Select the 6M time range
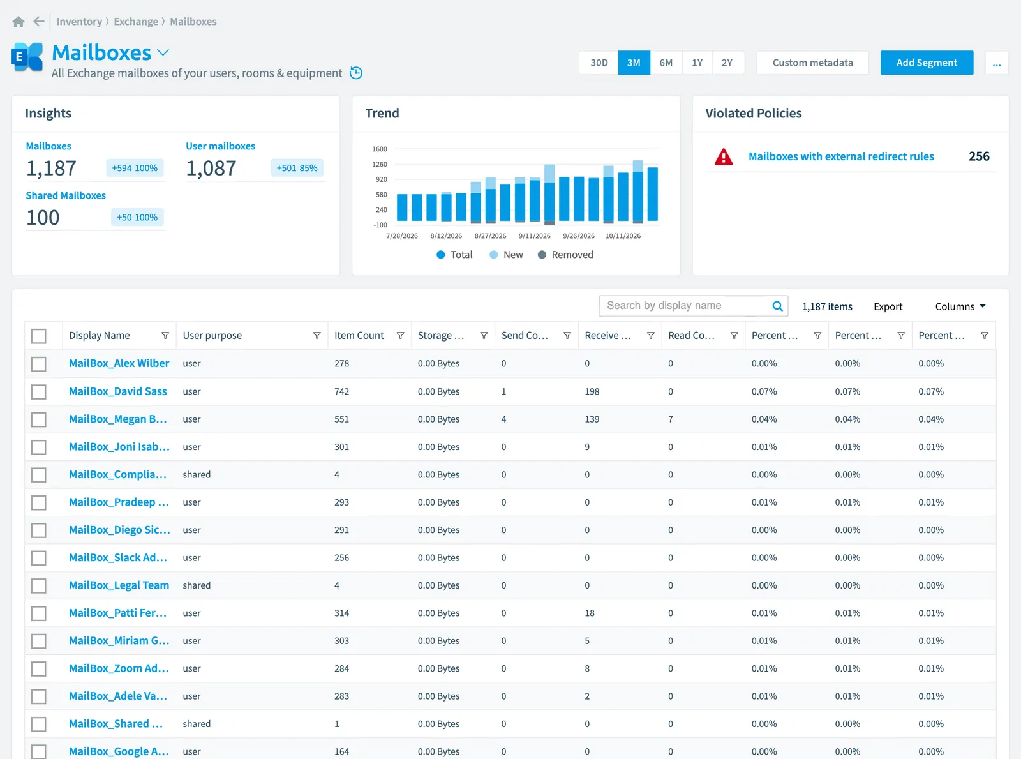 pyautogui.click(x=666, y=63)
